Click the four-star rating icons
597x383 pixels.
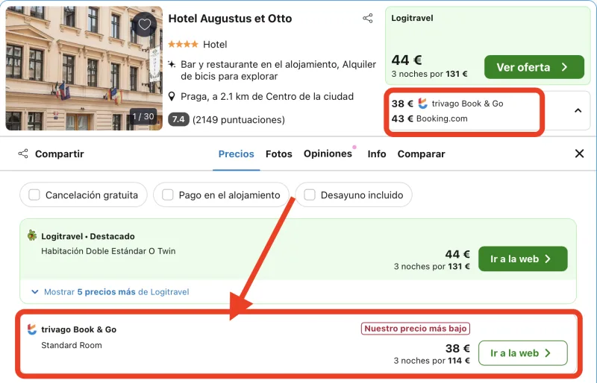click(x=183, y=45)
